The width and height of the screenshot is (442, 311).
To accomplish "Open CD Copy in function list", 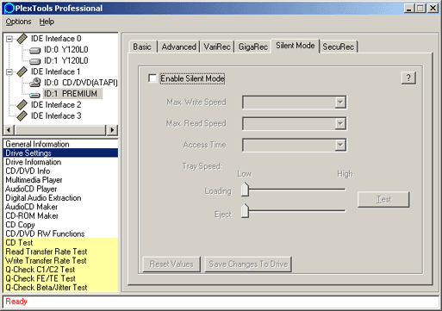I will click(60, 225).
